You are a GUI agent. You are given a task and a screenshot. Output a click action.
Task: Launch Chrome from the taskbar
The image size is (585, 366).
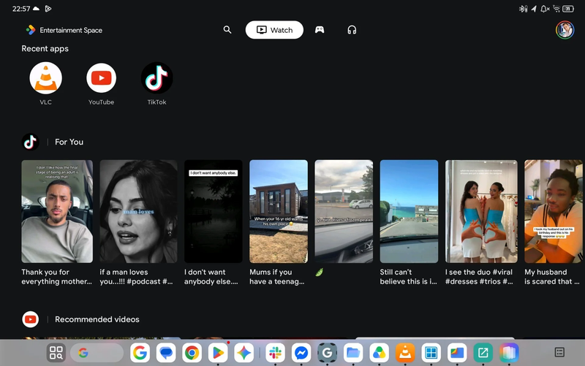click(192, 353)
